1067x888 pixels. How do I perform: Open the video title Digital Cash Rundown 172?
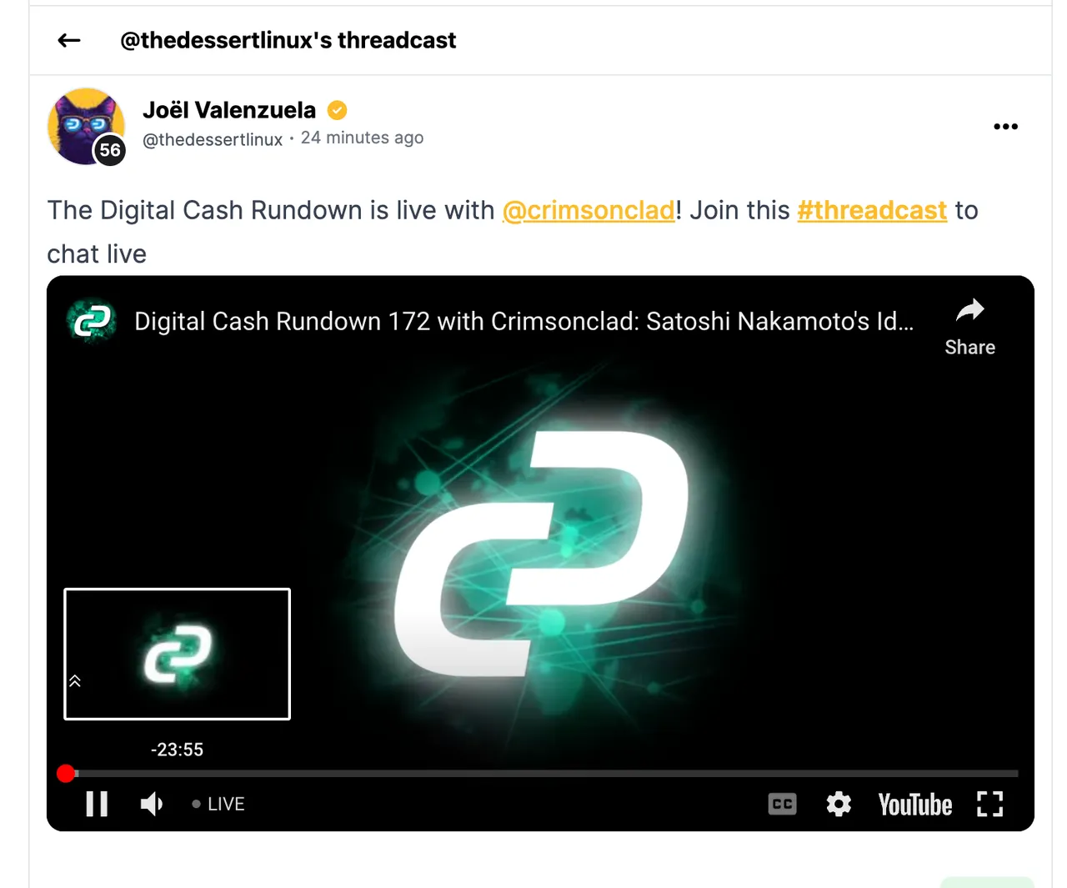point(523,321)
